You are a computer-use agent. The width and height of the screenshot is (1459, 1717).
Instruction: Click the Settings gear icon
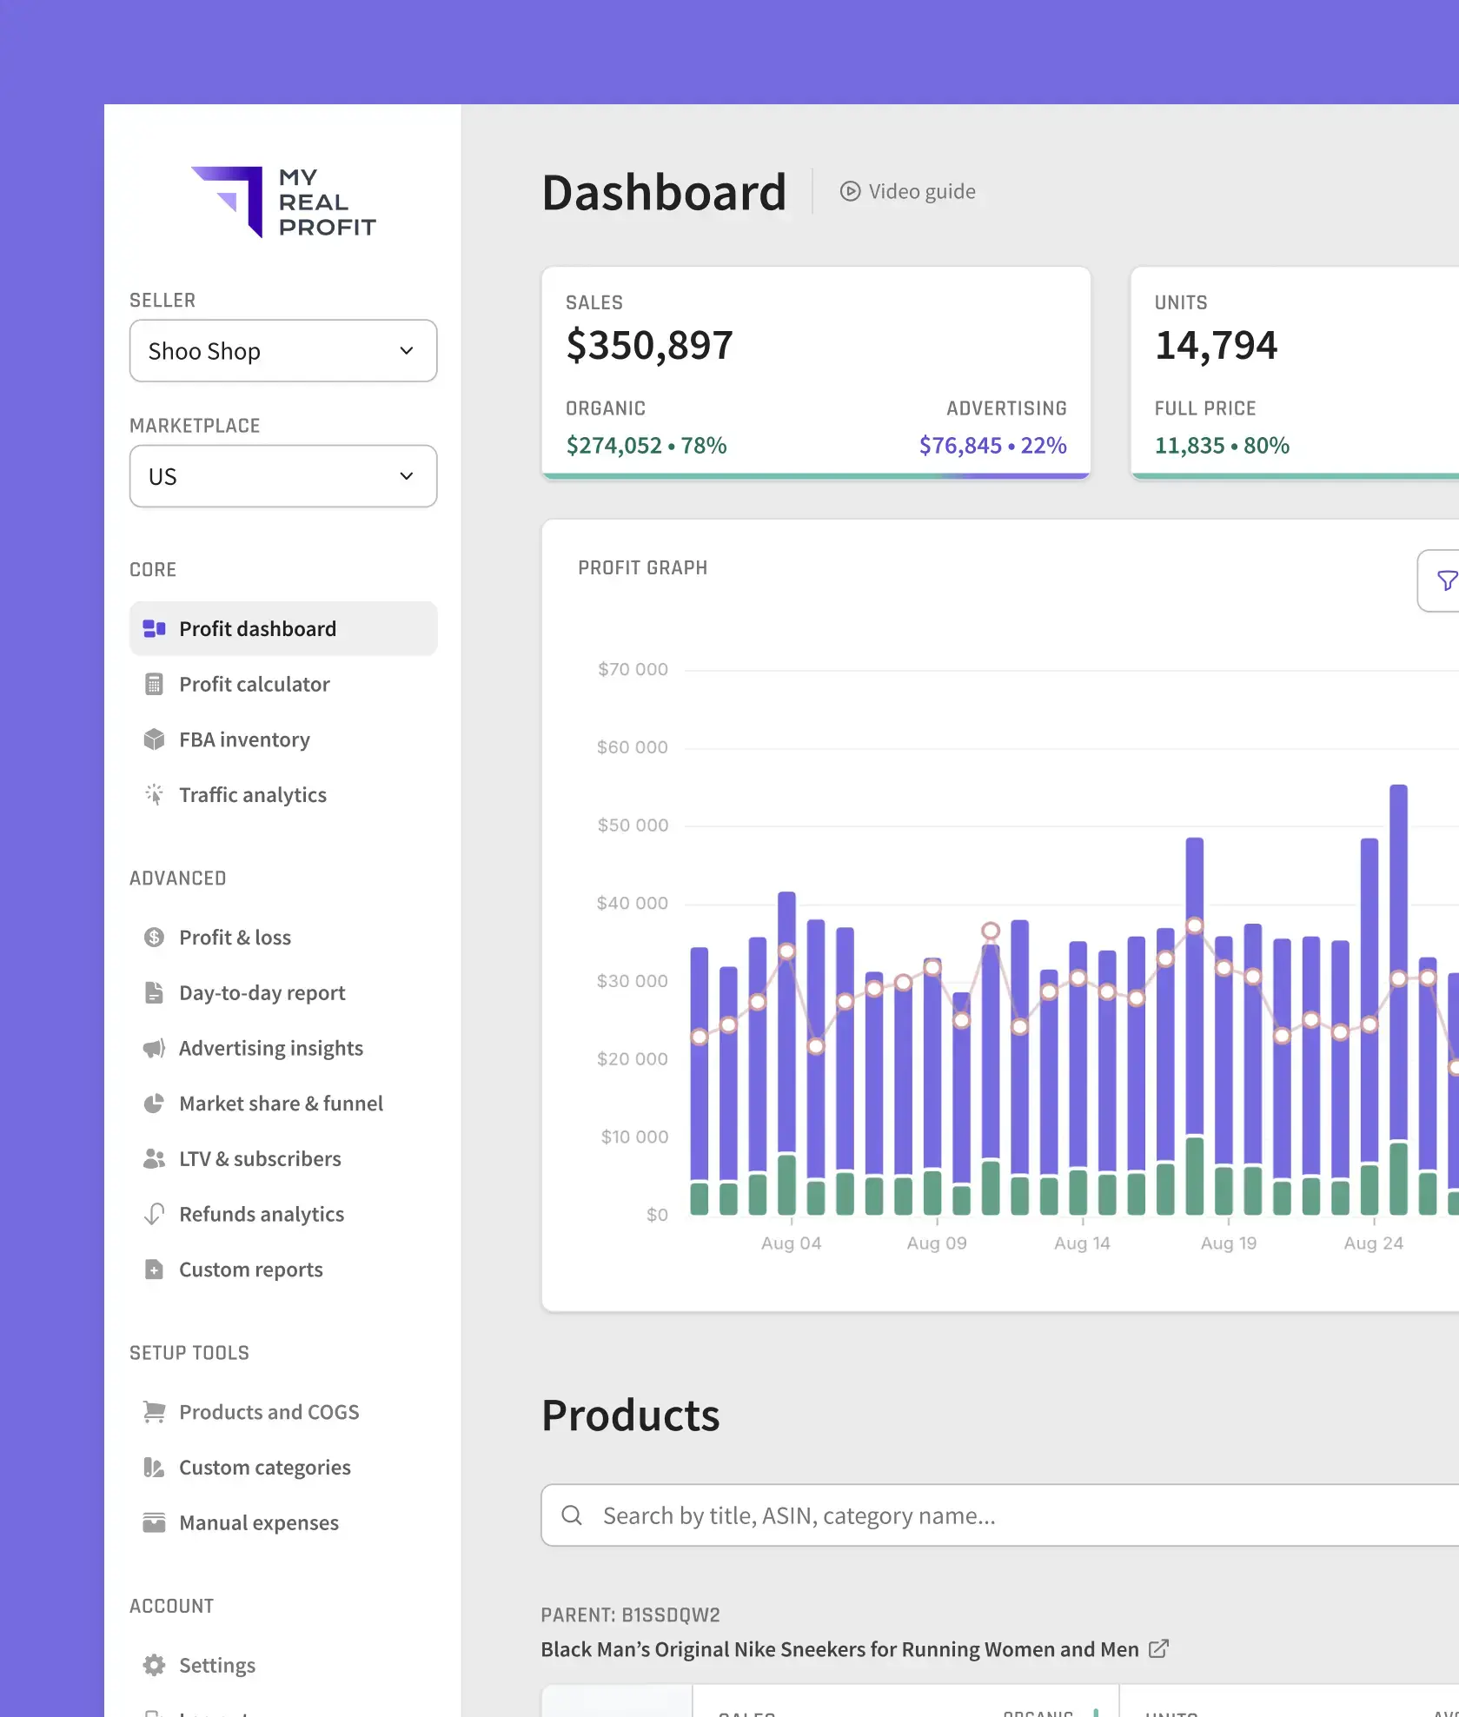click(x=154, y=1666)
